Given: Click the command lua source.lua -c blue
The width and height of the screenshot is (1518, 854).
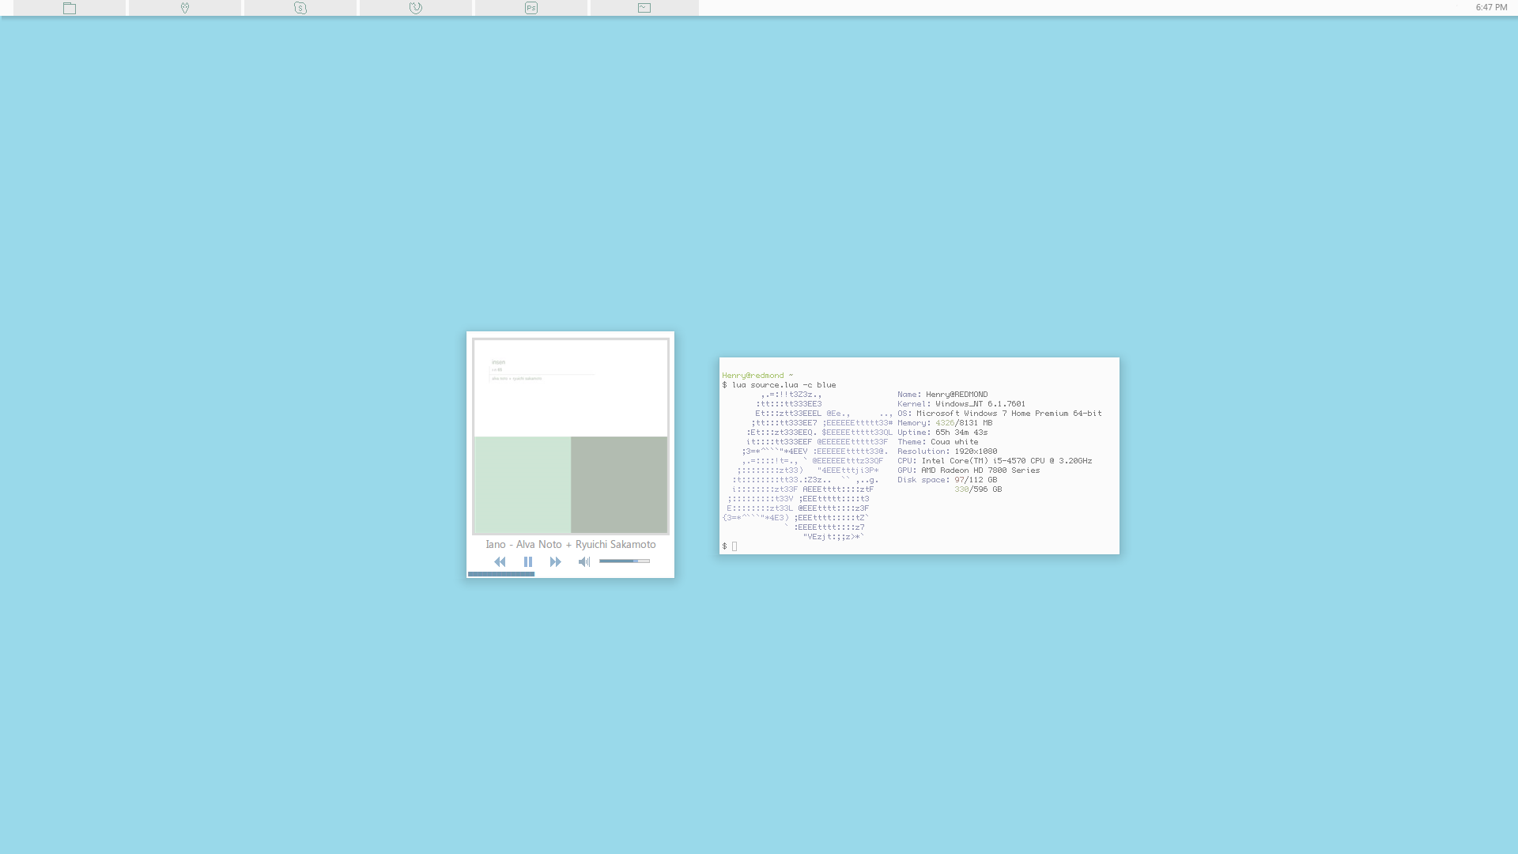Looking at the screenshot, I should (x=784, y=385).
